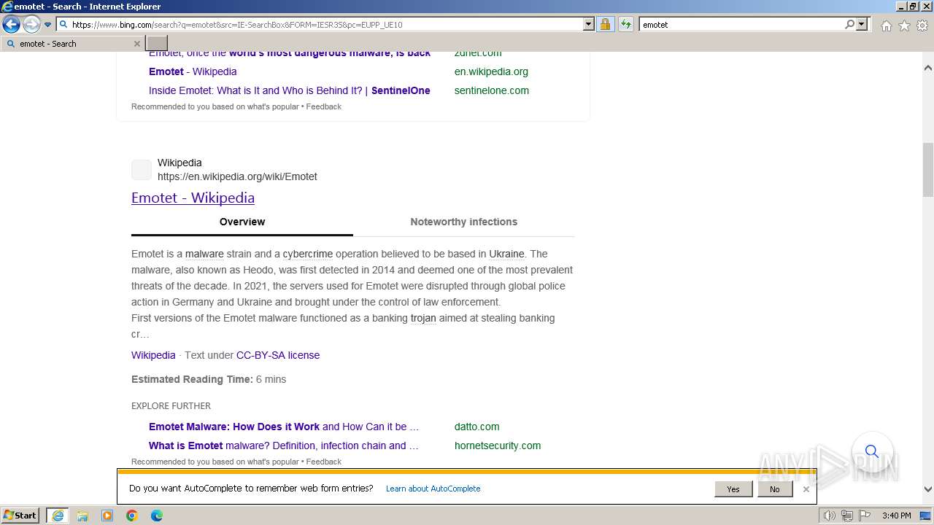The image size is (934, 525).
Task: Open the volume speaker tray icon
Action: point(829,516)
